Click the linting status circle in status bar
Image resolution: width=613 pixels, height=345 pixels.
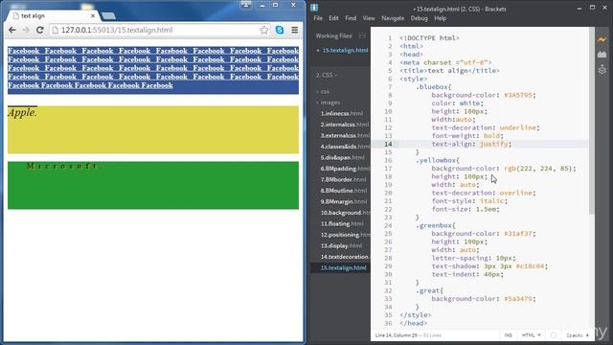(554, 335)
